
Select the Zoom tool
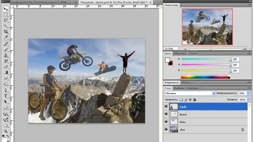[6, 131]
